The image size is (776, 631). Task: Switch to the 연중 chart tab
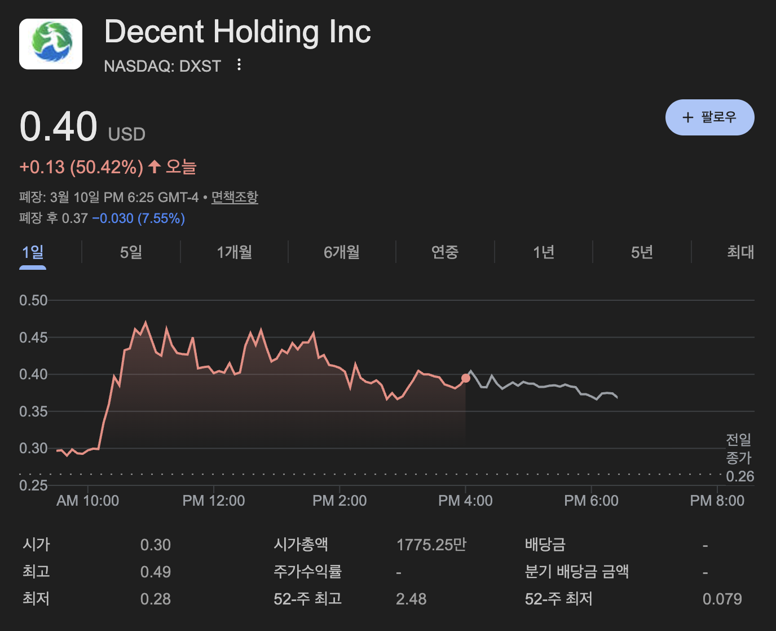pos(444,252)
